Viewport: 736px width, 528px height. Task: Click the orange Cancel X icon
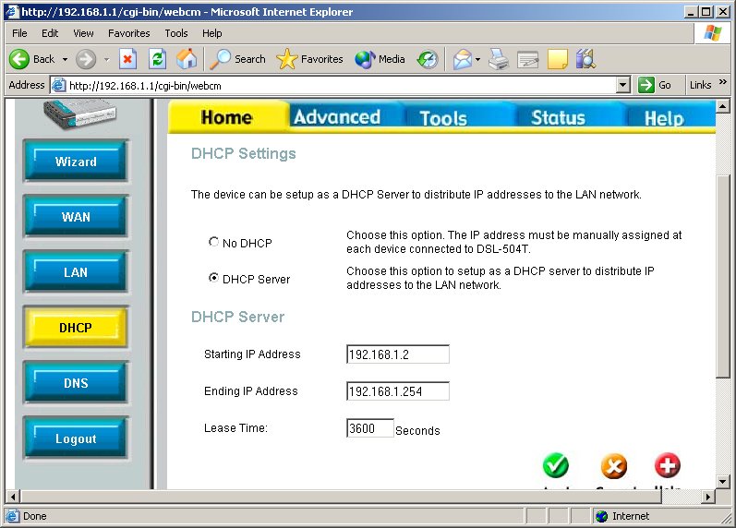613,466
